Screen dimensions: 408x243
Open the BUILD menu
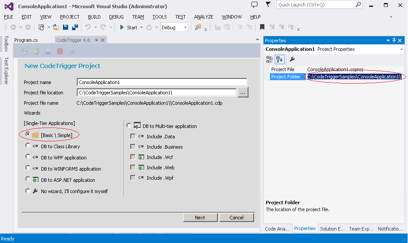(94, 17)
